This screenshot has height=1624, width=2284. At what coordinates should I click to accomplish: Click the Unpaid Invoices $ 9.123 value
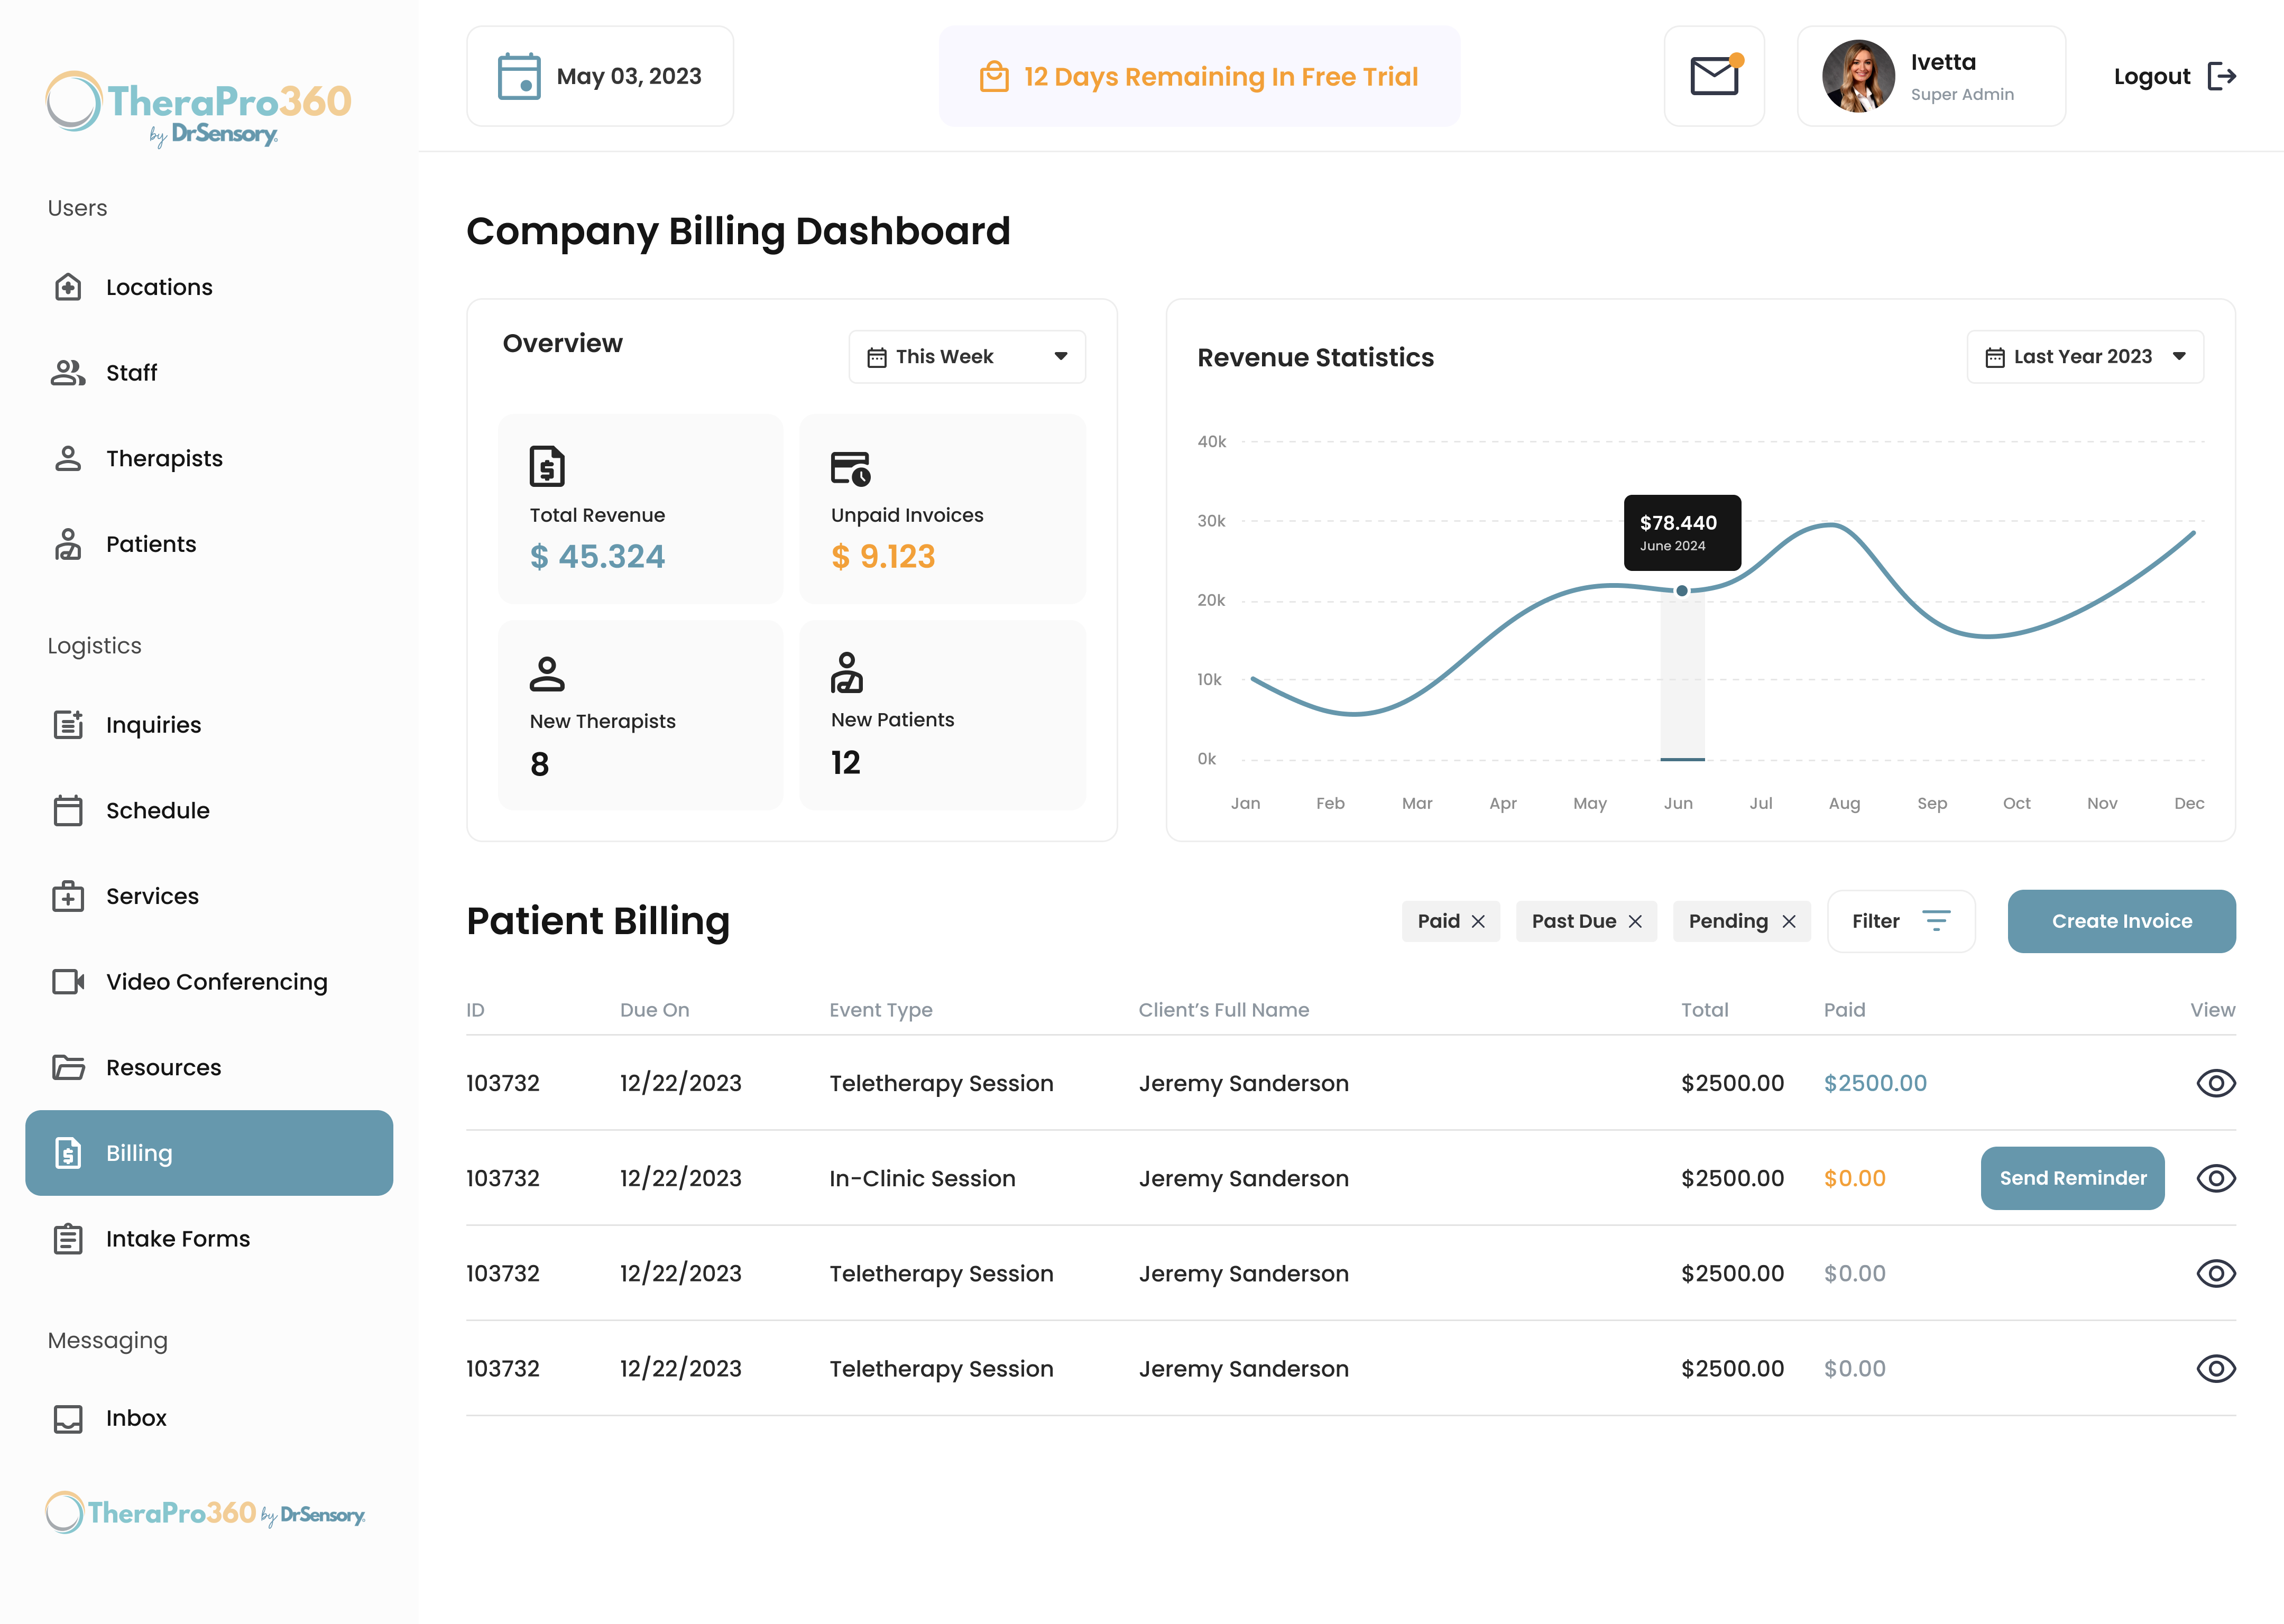pyautogui.click(x=883, y=556)
